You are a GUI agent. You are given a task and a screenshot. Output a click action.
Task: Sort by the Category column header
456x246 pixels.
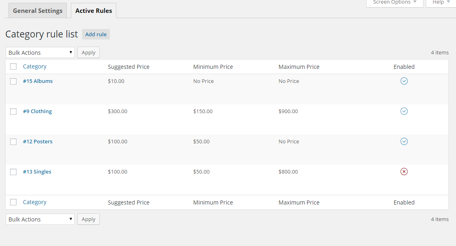pos(35,66)
